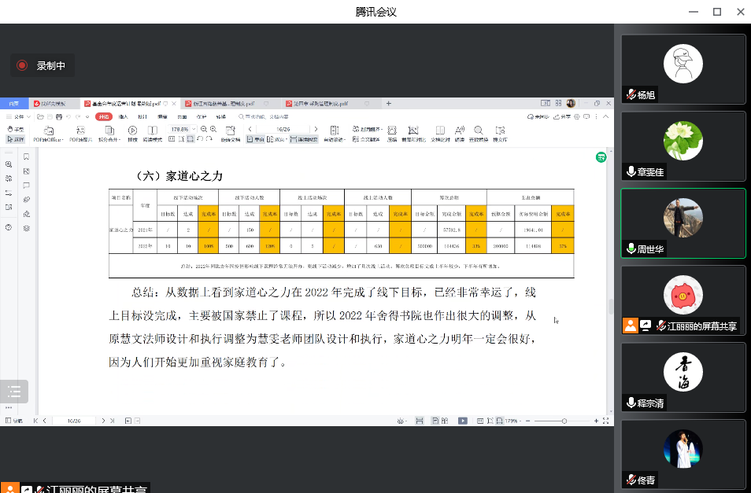The image size is (751, 493).
Task: Open the split and merge tool
Action: coord(109,134)
